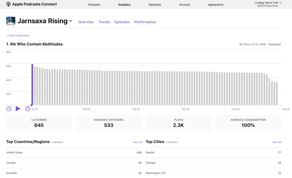Skip back 15 seconds
The height and width of the screenshot is (178, 292).
pyautogui.click(x=9, y=109)
